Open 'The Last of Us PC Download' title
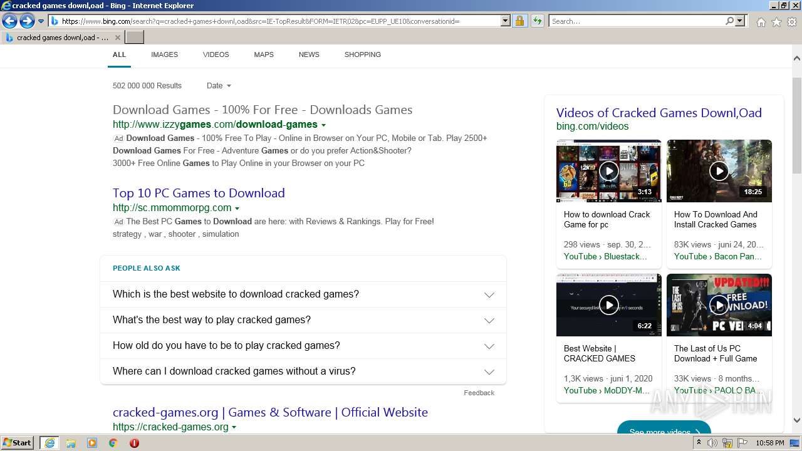 715,353
